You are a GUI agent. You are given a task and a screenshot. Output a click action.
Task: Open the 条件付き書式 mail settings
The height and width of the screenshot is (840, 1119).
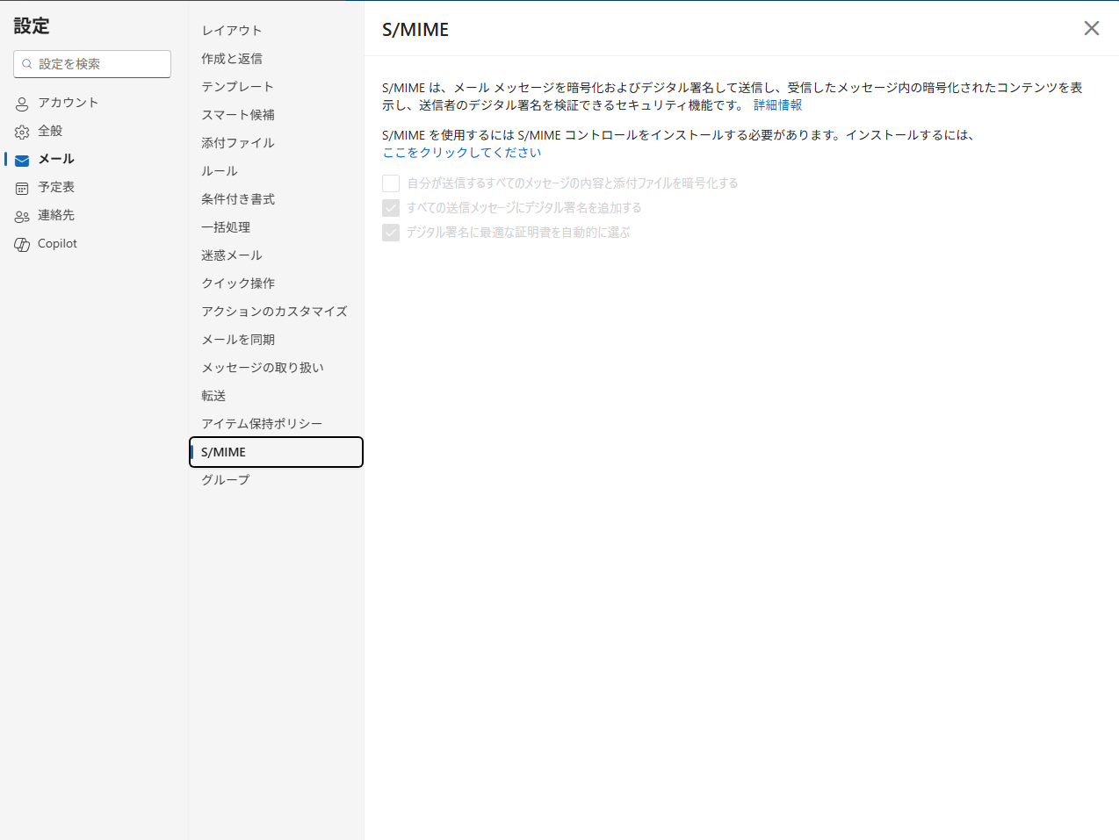(x=276, y=199)
